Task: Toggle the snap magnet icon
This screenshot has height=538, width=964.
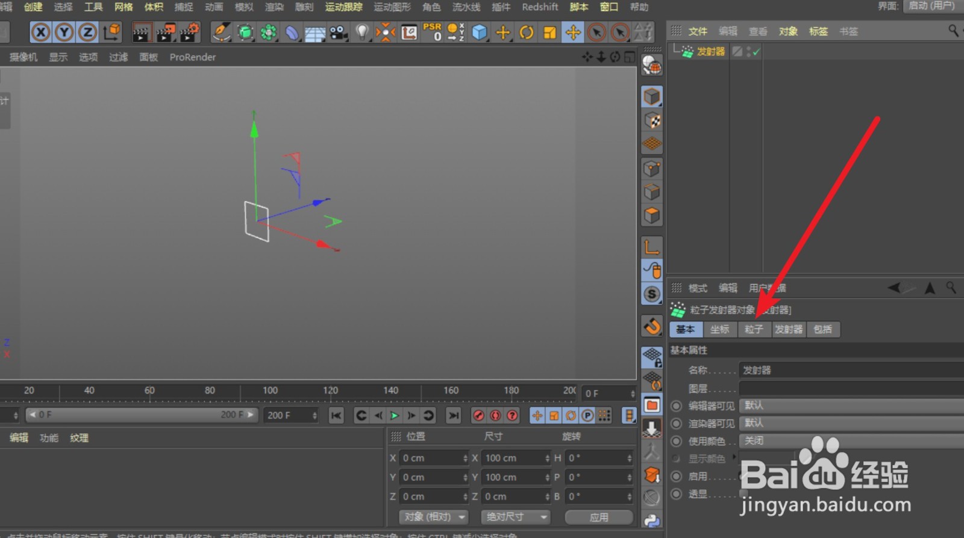Action: coord(652,326)
